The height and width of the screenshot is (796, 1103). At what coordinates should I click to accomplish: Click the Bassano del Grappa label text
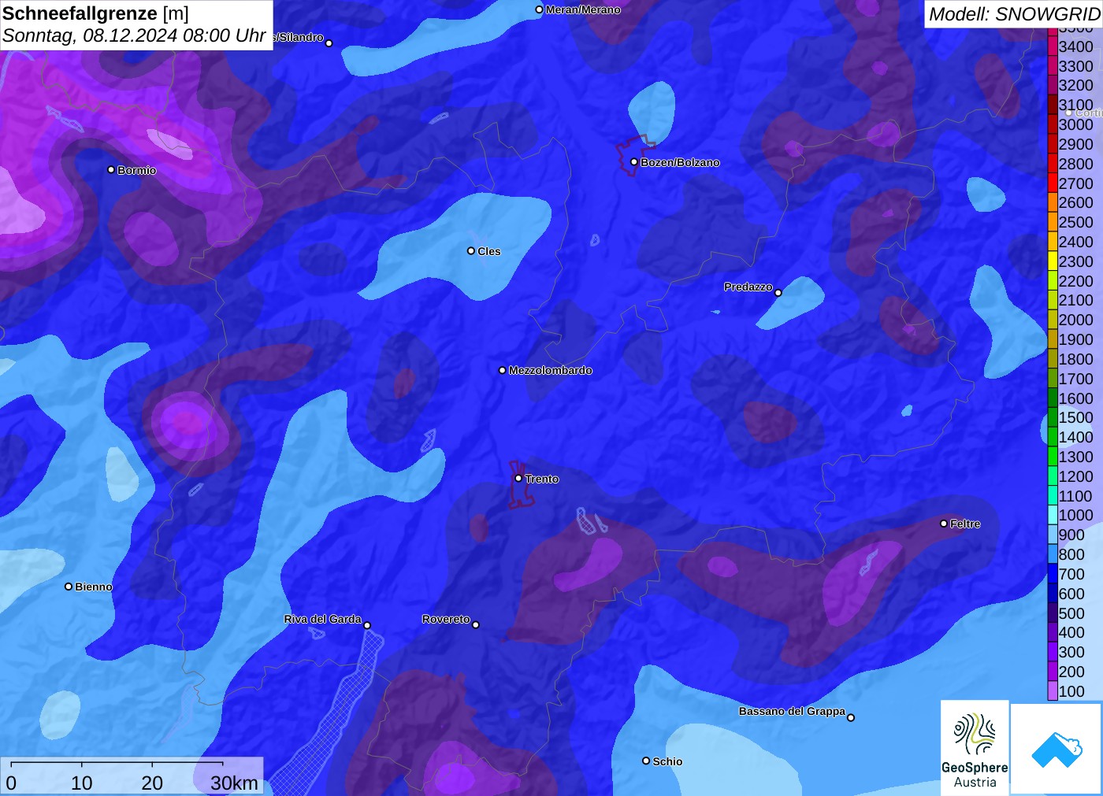tap(792, 711)
